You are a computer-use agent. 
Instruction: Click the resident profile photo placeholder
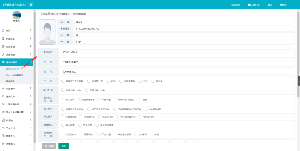(47, 32)
